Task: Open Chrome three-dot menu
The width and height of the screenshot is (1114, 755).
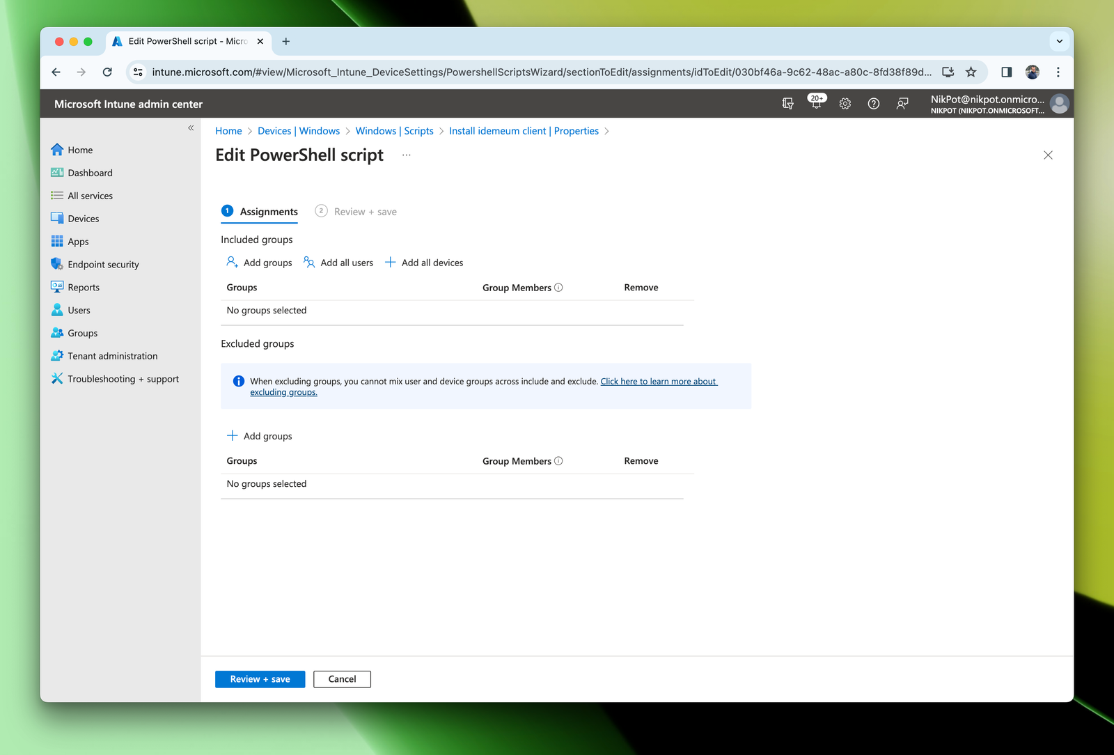Action: (1058, 72)
